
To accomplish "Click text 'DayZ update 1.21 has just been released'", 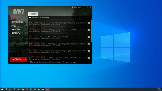I will tap(40, 23).
